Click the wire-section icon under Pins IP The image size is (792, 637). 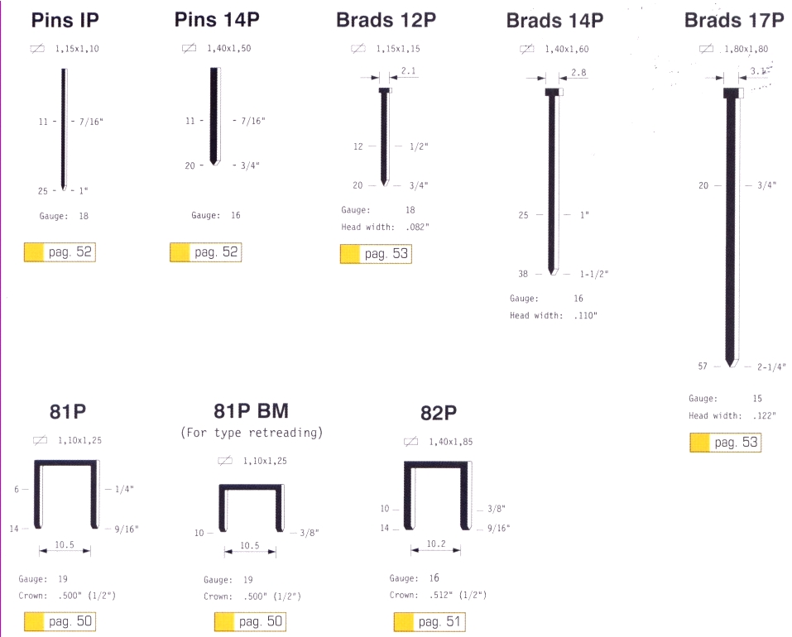click(x=37, y=50)
